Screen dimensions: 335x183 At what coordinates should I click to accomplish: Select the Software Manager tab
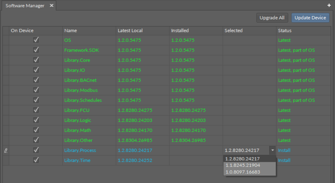25,6
